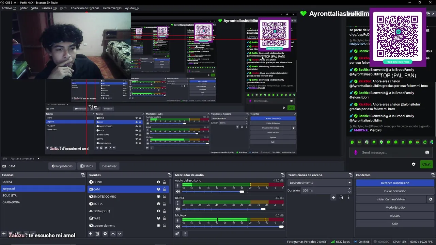Click the Send message input field

(392, 152)
